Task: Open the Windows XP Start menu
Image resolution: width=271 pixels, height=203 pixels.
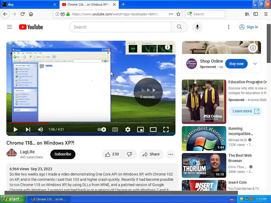Action: click(x=13, y=199)
